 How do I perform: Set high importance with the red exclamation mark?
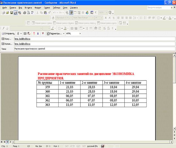[34, 33]
